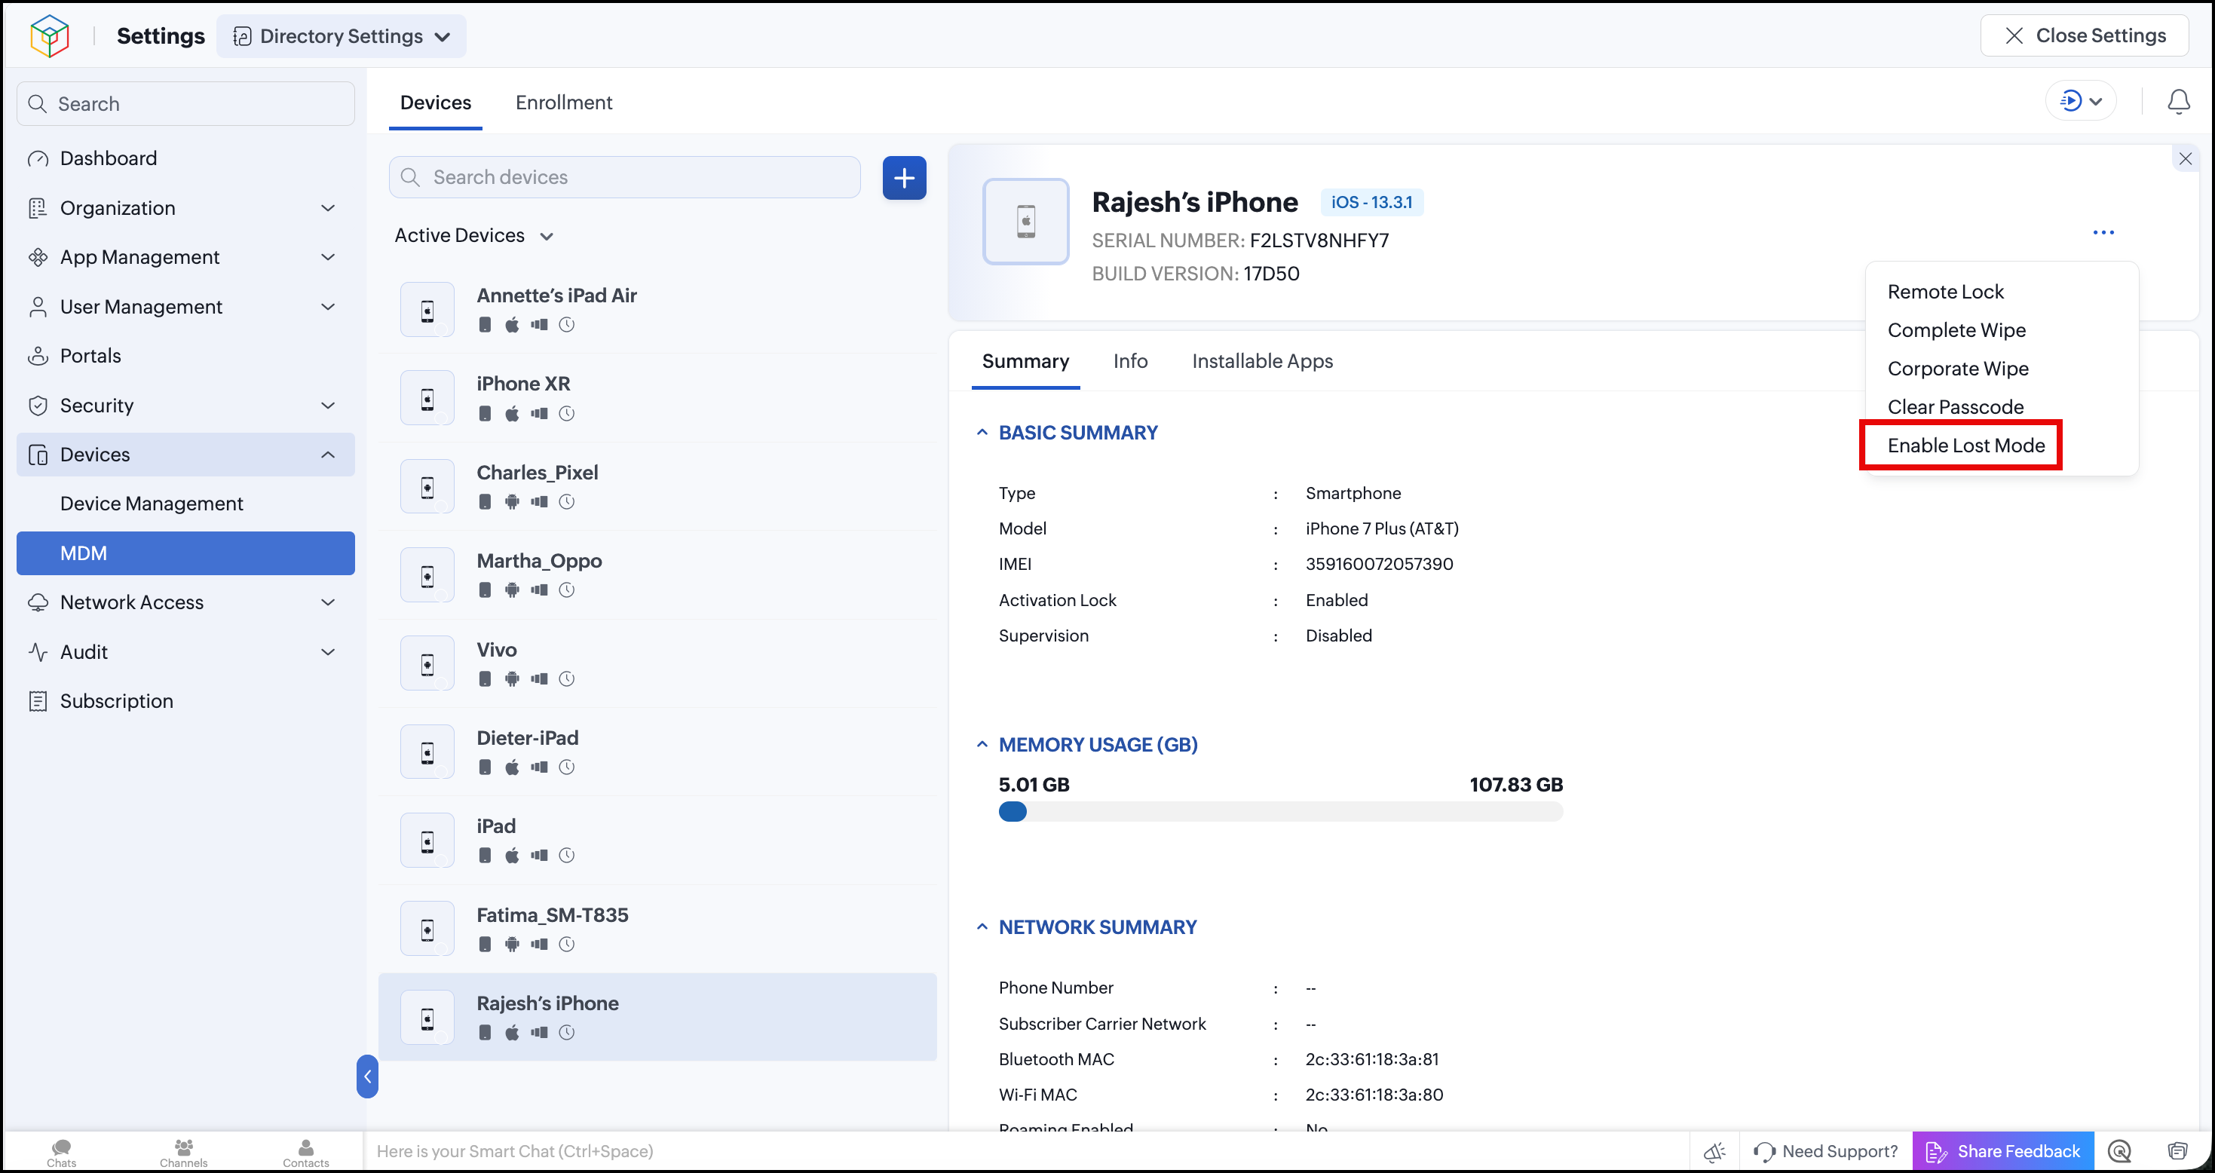Click the notification bell icon
Viewport: 2215px width, 1173px height.
pyautogui.click(x=2178, y=102)
